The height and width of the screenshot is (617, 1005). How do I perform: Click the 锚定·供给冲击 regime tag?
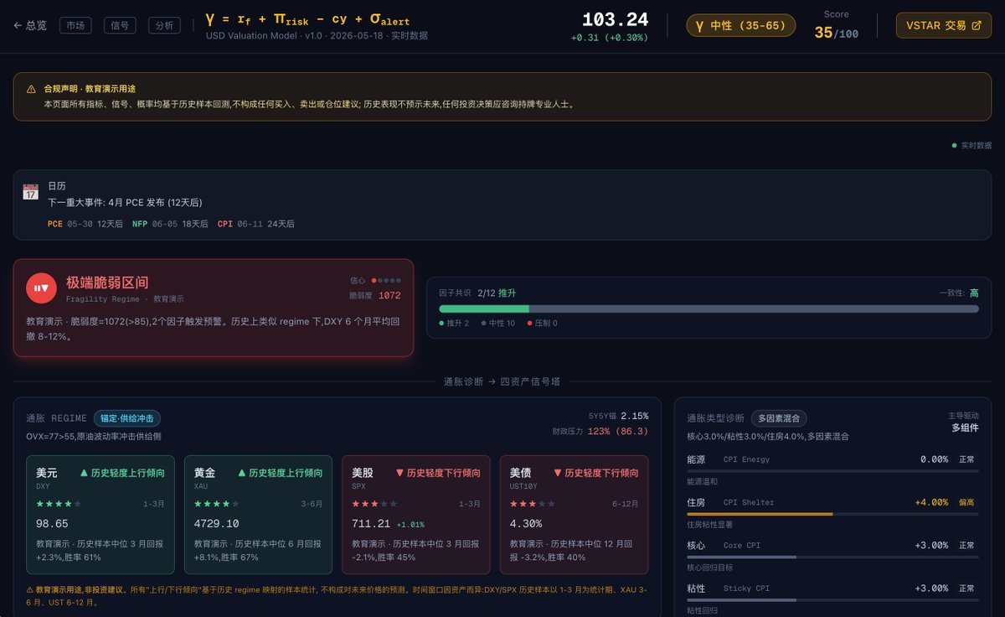126,418
